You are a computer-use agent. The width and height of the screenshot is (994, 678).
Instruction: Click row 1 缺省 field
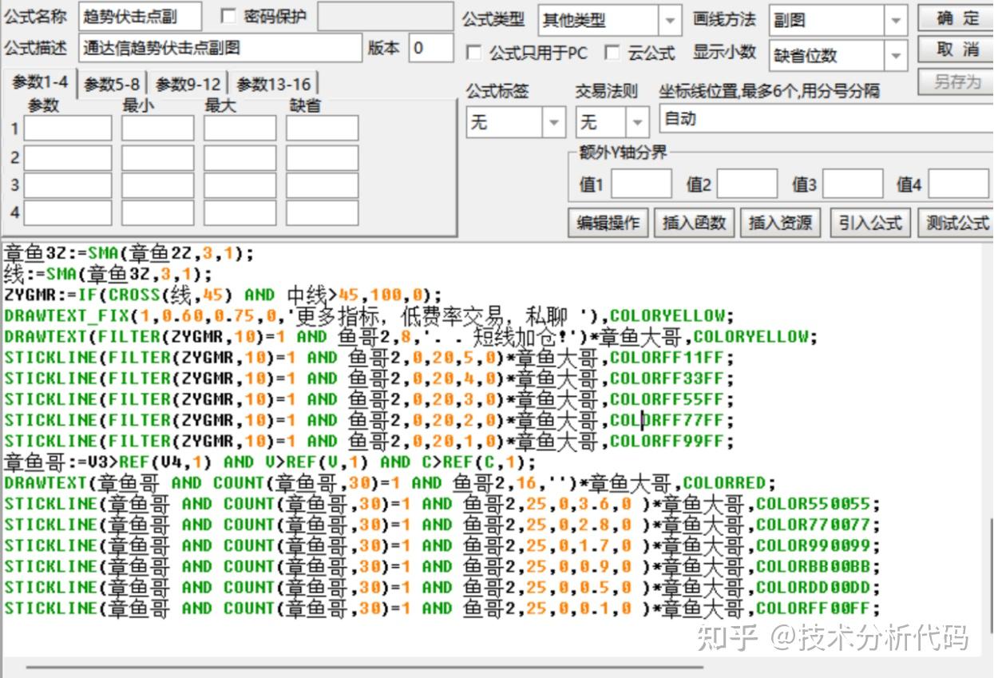pos(323,128)
